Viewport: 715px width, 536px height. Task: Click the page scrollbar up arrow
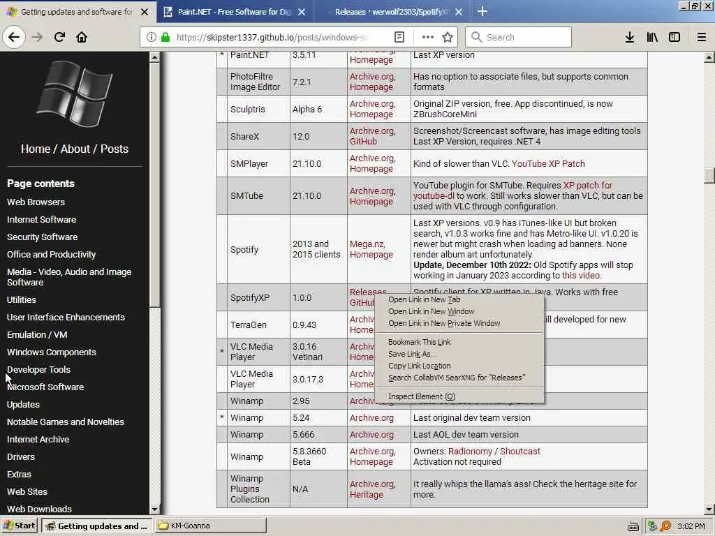coord(709,57)
